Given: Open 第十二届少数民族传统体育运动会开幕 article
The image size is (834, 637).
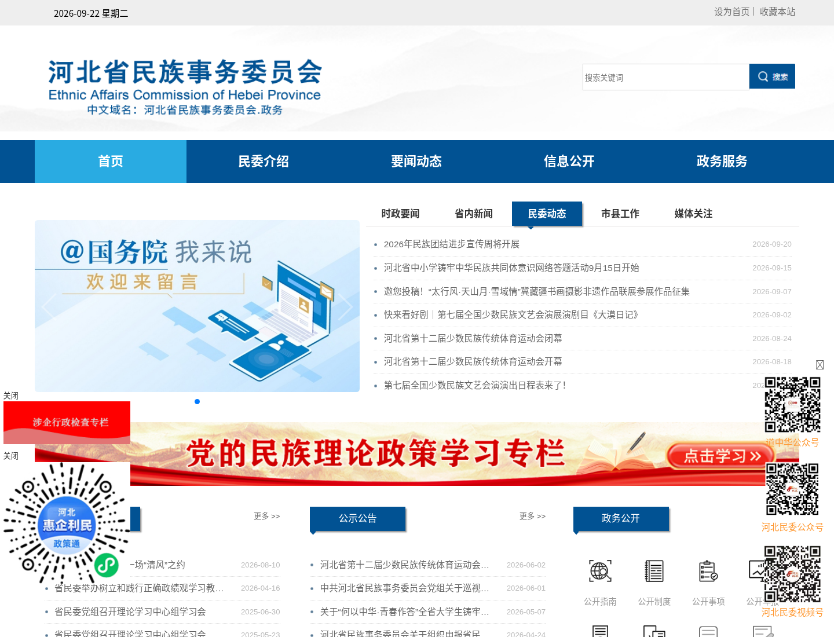Looking at the screenshot, I should point(473,362).
